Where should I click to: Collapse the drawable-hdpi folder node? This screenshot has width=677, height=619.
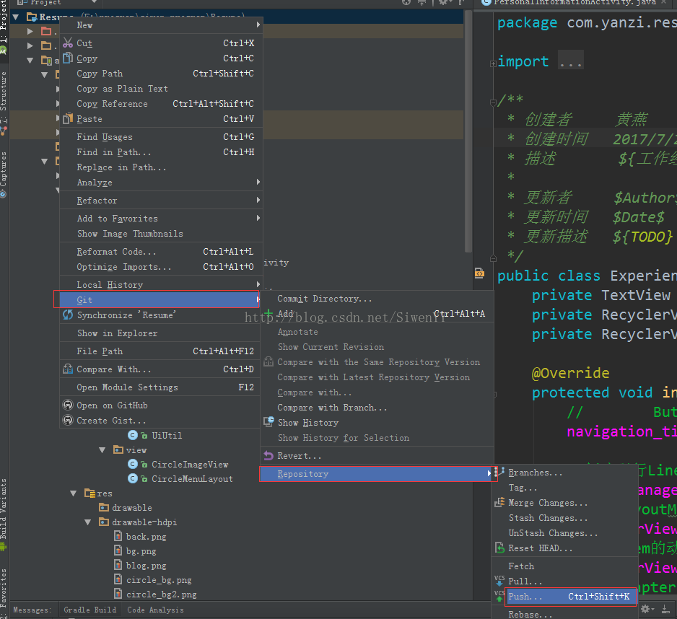88,522
